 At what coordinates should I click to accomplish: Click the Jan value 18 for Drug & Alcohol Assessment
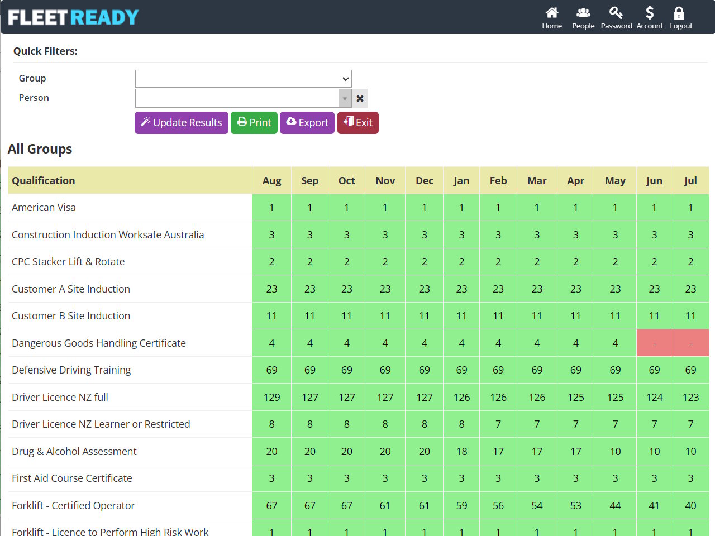[461, 451]
